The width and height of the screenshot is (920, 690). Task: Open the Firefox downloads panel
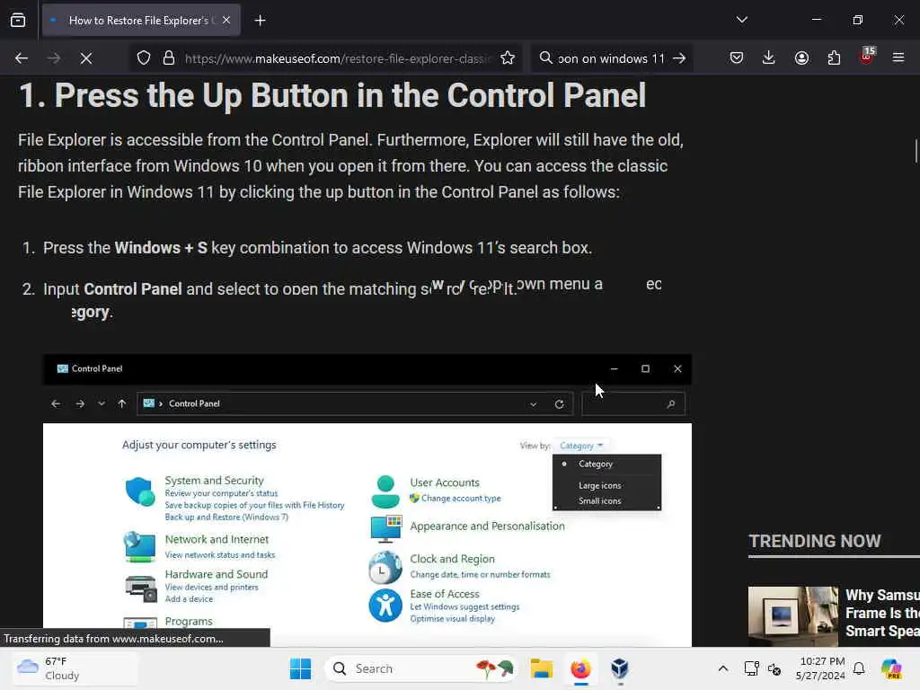pyautogui.click(x=769, y=57)
